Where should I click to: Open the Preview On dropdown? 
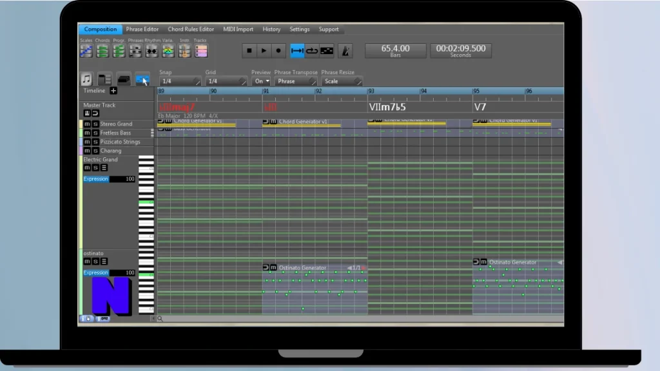pyautogui.click(x=261, y=81)
